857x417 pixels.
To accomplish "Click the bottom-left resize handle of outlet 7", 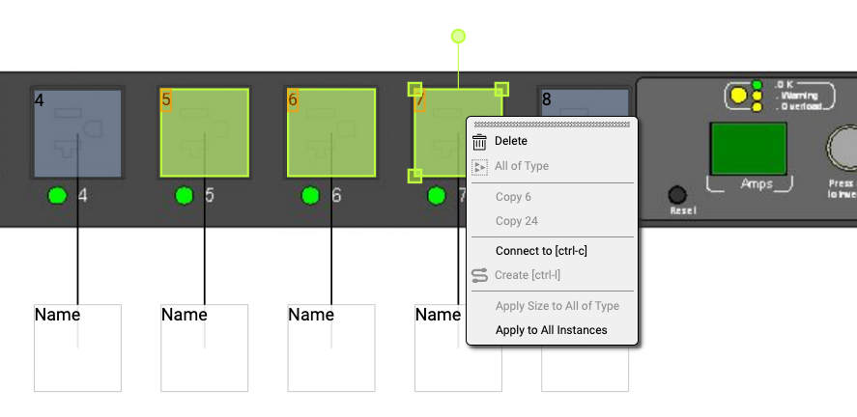I will [414, 175].
